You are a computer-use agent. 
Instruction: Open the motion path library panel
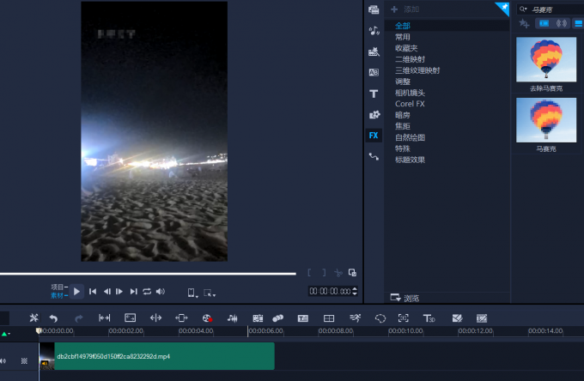[374, 157]
